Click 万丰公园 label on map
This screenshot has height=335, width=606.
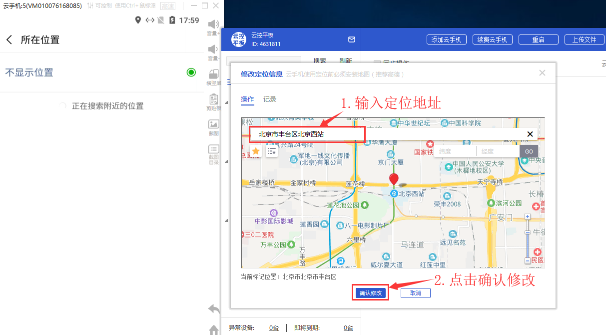pyautogui.click(x=273, y=245)
